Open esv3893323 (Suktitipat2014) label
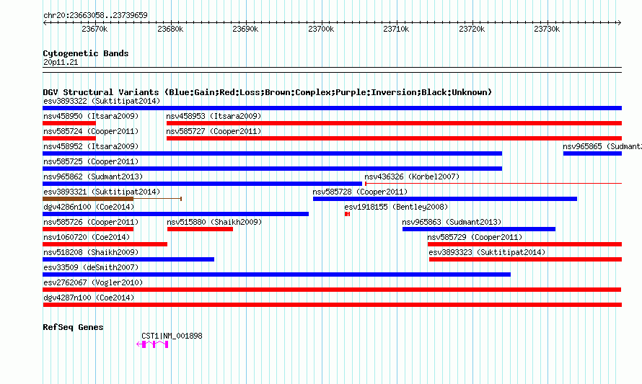Screen dimensions: 642x384 tap(487, 252)
